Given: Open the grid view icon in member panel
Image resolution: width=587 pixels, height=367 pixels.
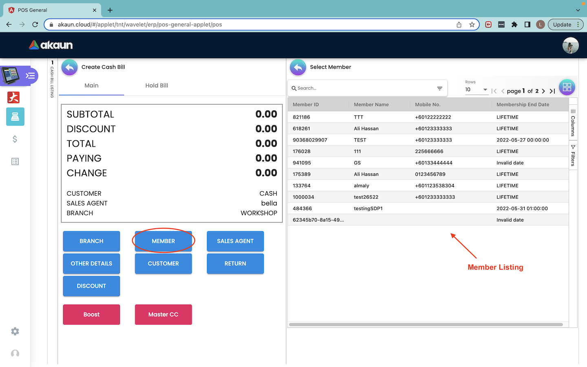Looking at the screenshot, I should [567, 87].
